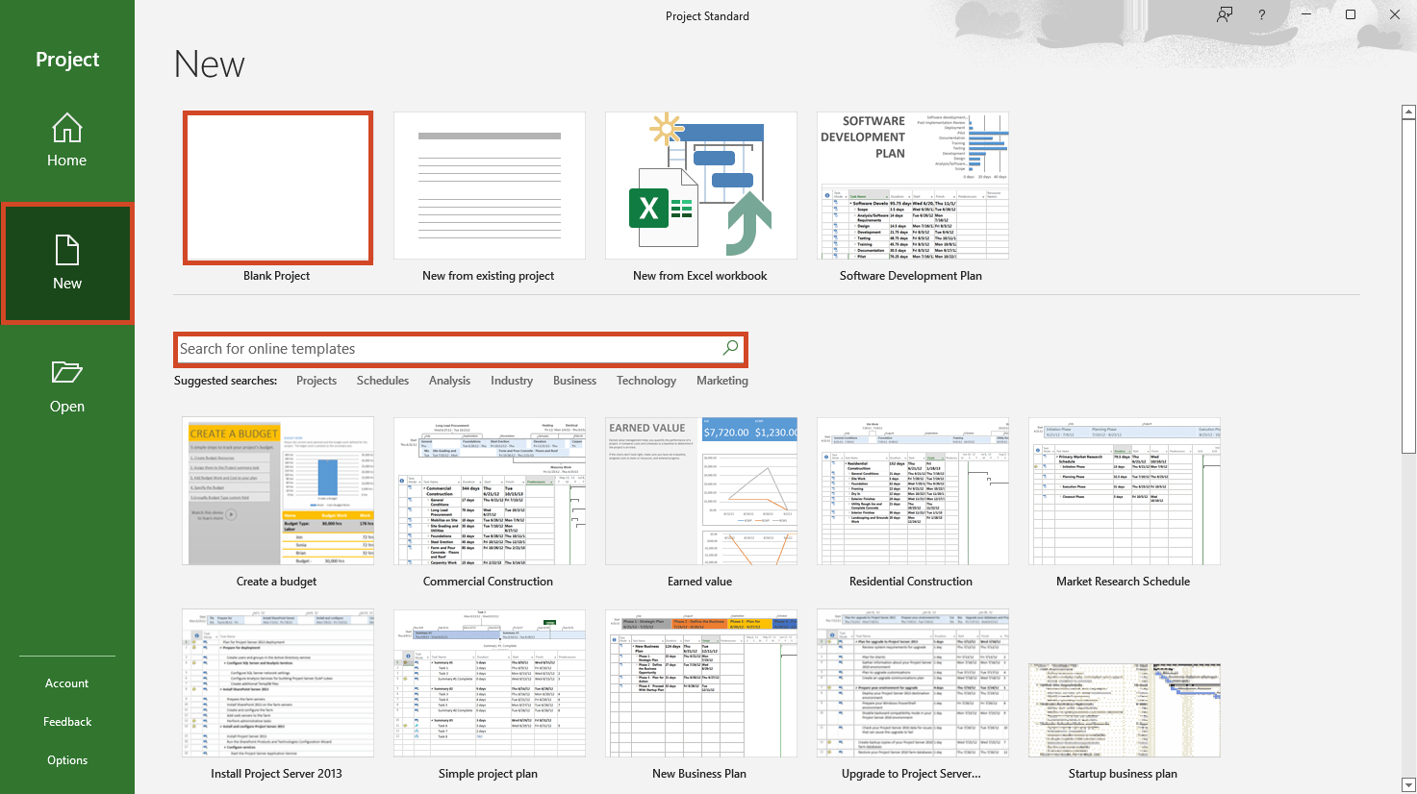Click the search magnifier icon
Image resolution: width=1417 pixels, height=794 pixels.
click(x=730, y=348)
